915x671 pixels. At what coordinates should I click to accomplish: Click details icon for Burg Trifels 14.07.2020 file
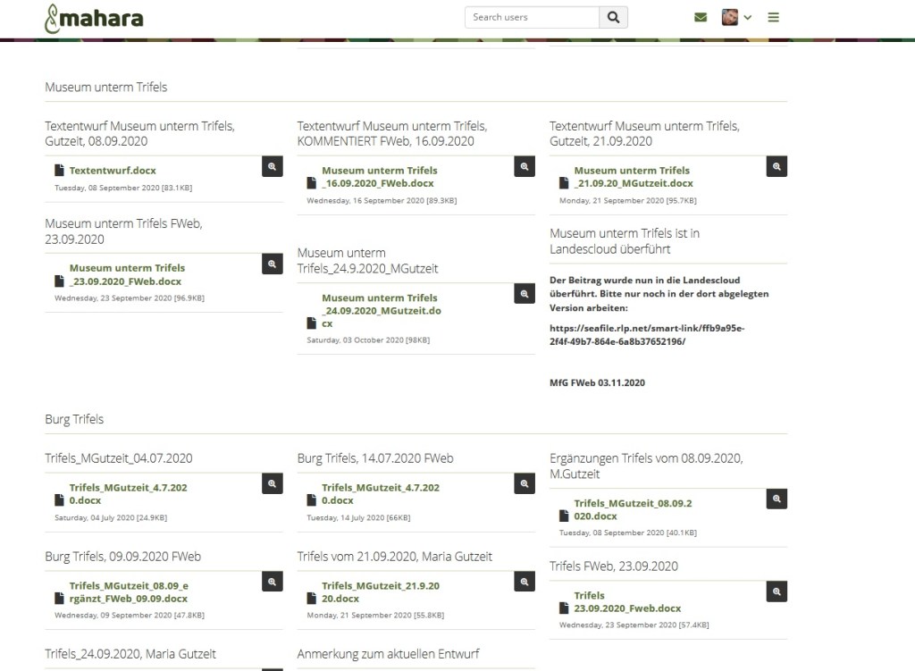point(525,483)
